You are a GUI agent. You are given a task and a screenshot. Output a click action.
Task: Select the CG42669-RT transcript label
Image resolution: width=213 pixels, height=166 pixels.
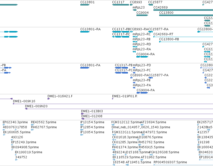click(163, 34)
